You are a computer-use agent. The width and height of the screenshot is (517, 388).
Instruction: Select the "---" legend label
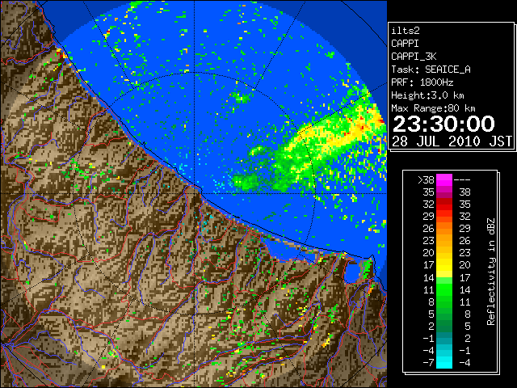pos(462,180)
